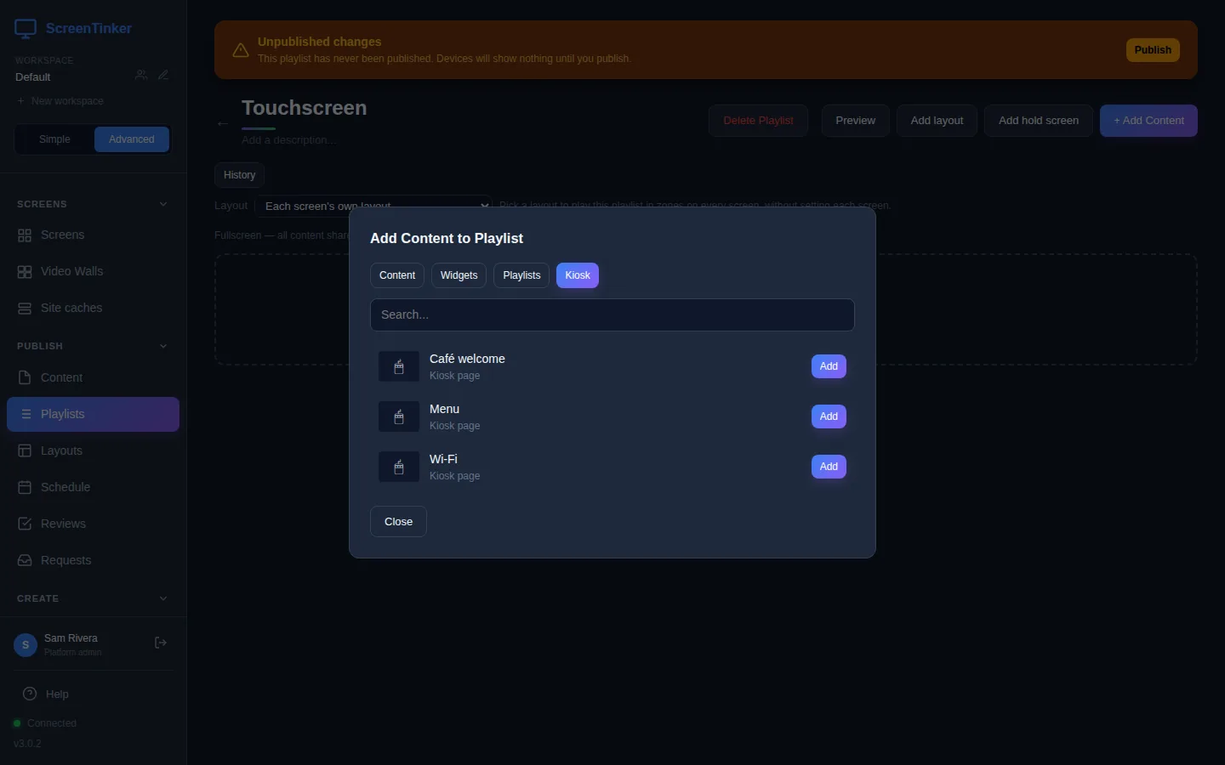Add the Menu kiosk page

click(829, 416)
